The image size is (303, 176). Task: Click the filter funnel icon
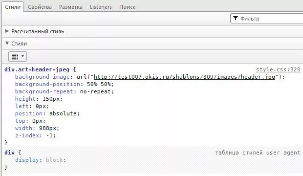click(236, 18)
